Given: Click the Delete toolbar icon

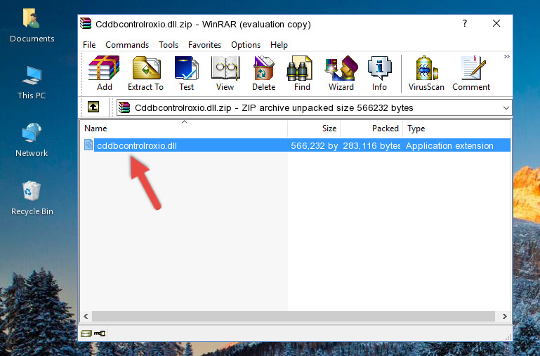Looking at the screenshot, I should [263, 73].
